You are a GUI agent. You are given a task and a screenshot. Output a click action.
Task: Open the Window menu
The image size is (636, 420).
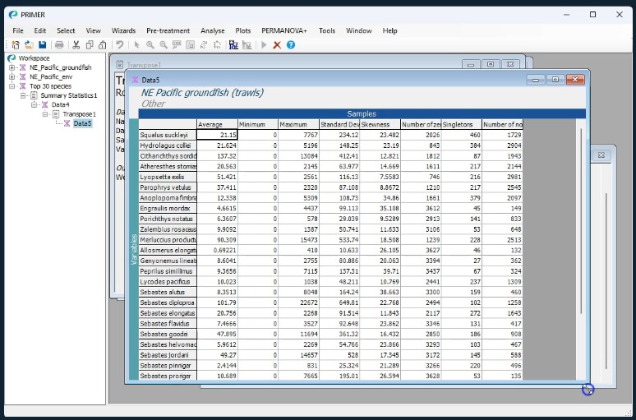pos(358,30)
